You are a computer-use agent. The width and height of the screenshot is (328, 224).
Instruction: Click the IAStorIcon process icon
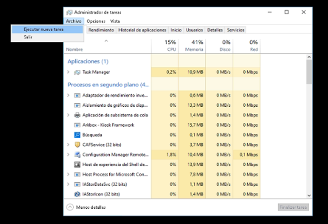pos(77,194)
